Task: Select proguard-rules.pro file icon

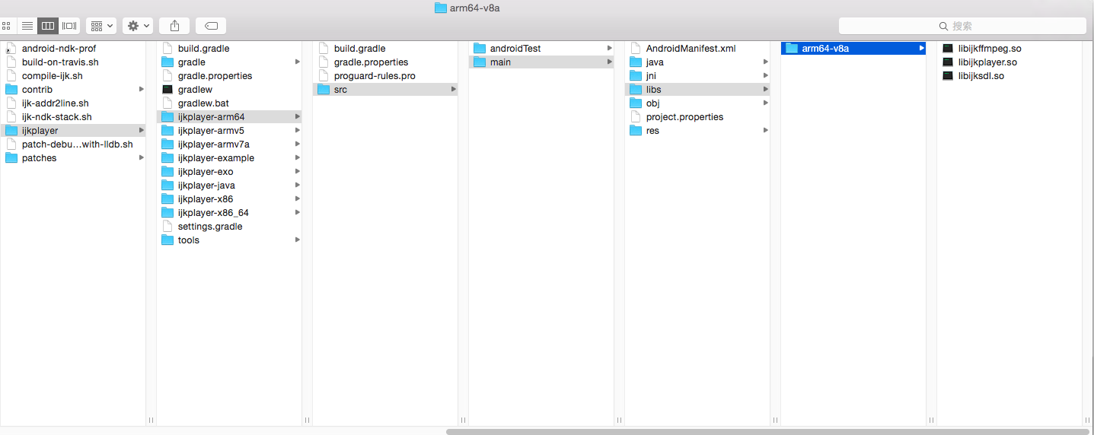Action: [x=324, y=76]
